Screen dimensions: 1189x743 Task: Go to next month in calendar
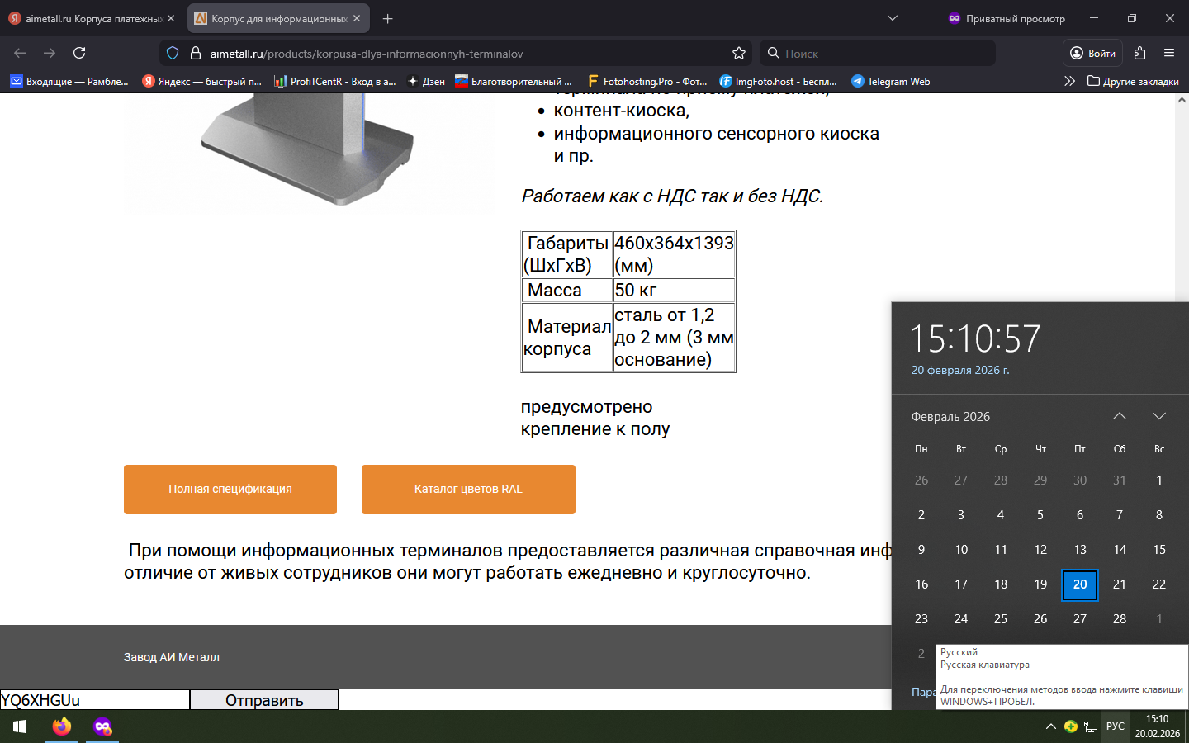point(1158,416)
